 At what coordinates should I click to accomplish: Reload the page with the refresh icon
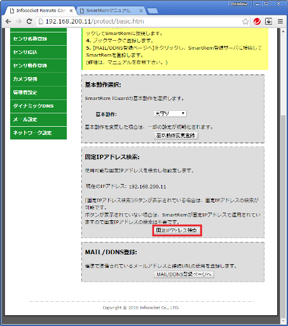coord(29,21)
